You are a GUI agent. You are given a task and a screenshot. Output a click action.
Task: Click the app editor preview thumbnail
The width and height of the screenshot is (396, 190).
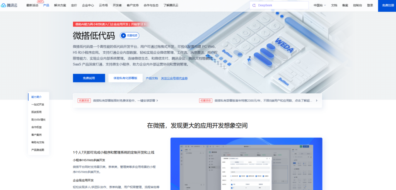click(x=246, y=164)
